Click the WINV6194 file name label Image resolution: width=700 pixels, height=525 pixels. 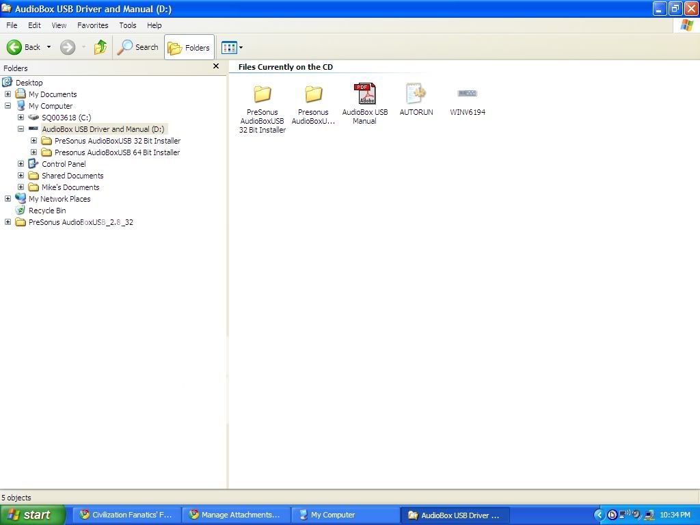(x=468, y=112)
